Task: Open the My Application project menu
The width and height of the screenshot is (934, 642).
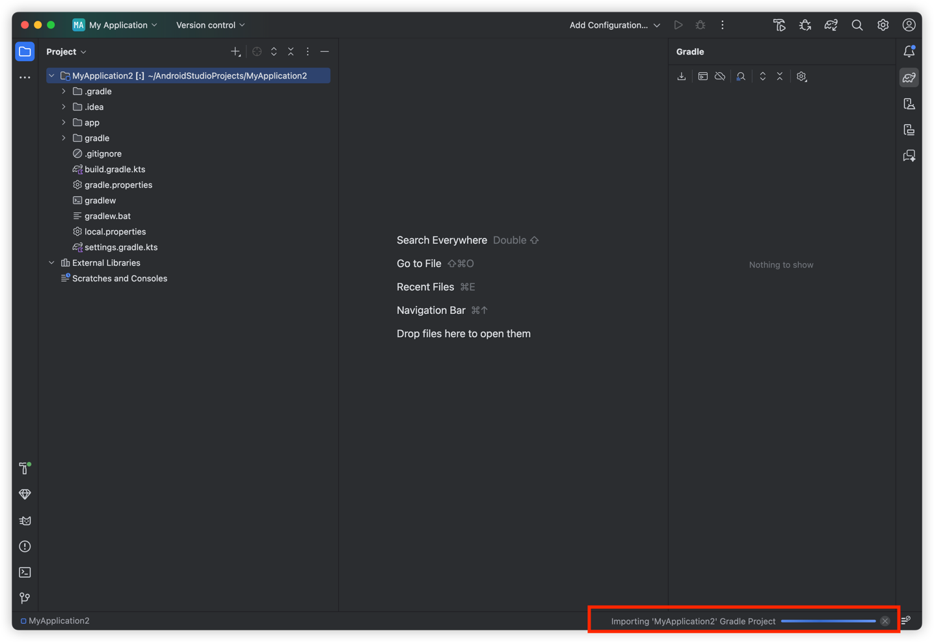Action: tap(115, 25)
